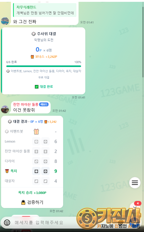The width and height of the screenshot is (144, 232).
Task: Click the lock icon on 검증하기
Action: click(x=23, y=202)
